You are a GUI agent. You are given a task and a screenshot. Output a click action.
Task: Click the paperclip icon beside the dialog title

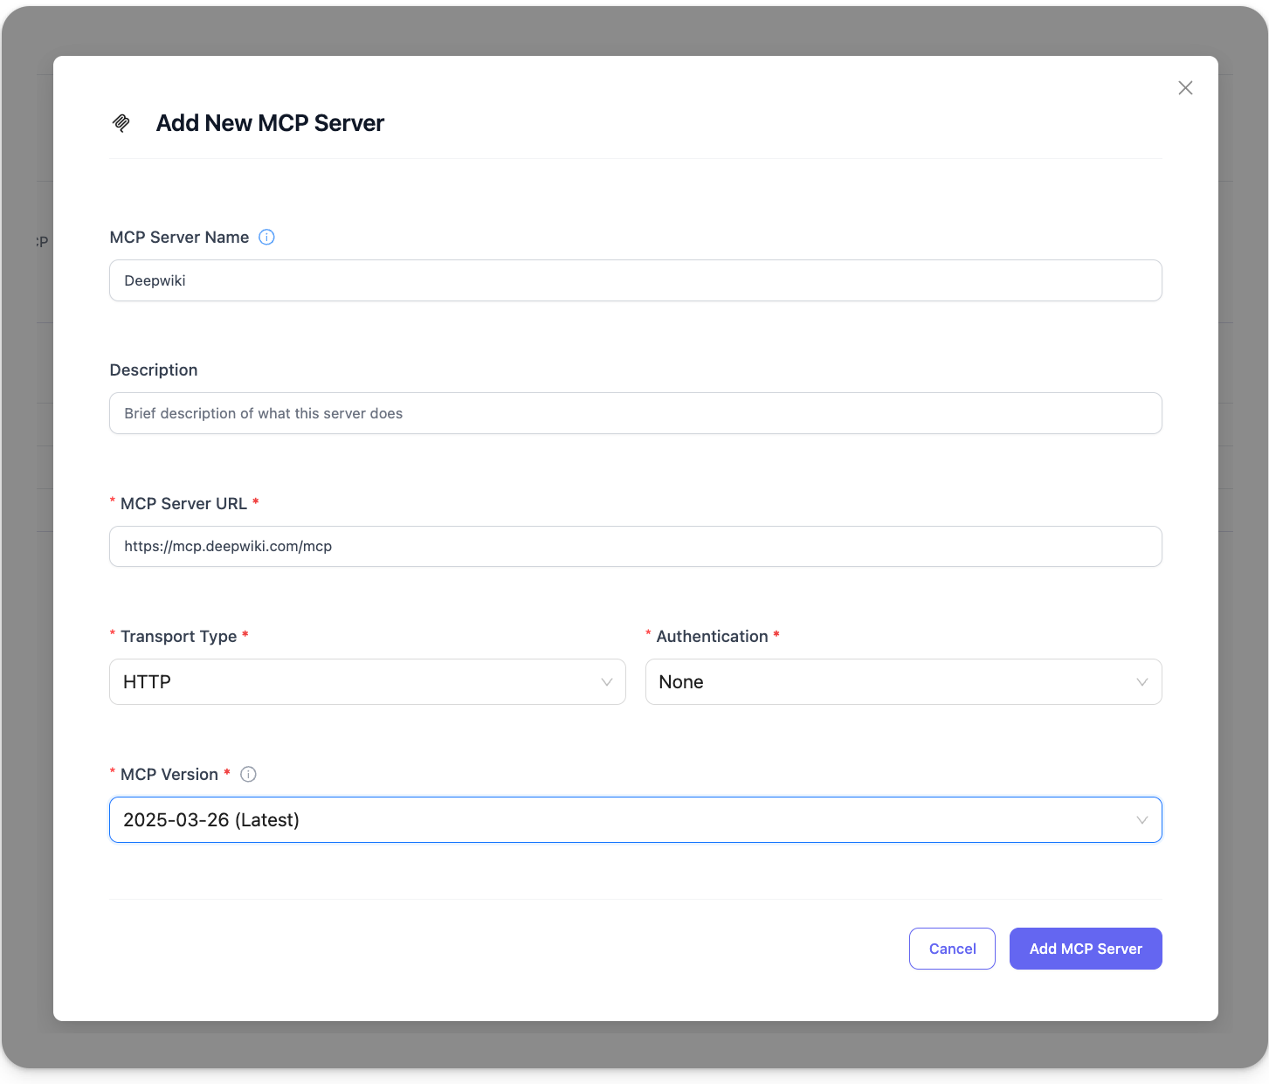[x=121, y=122]
